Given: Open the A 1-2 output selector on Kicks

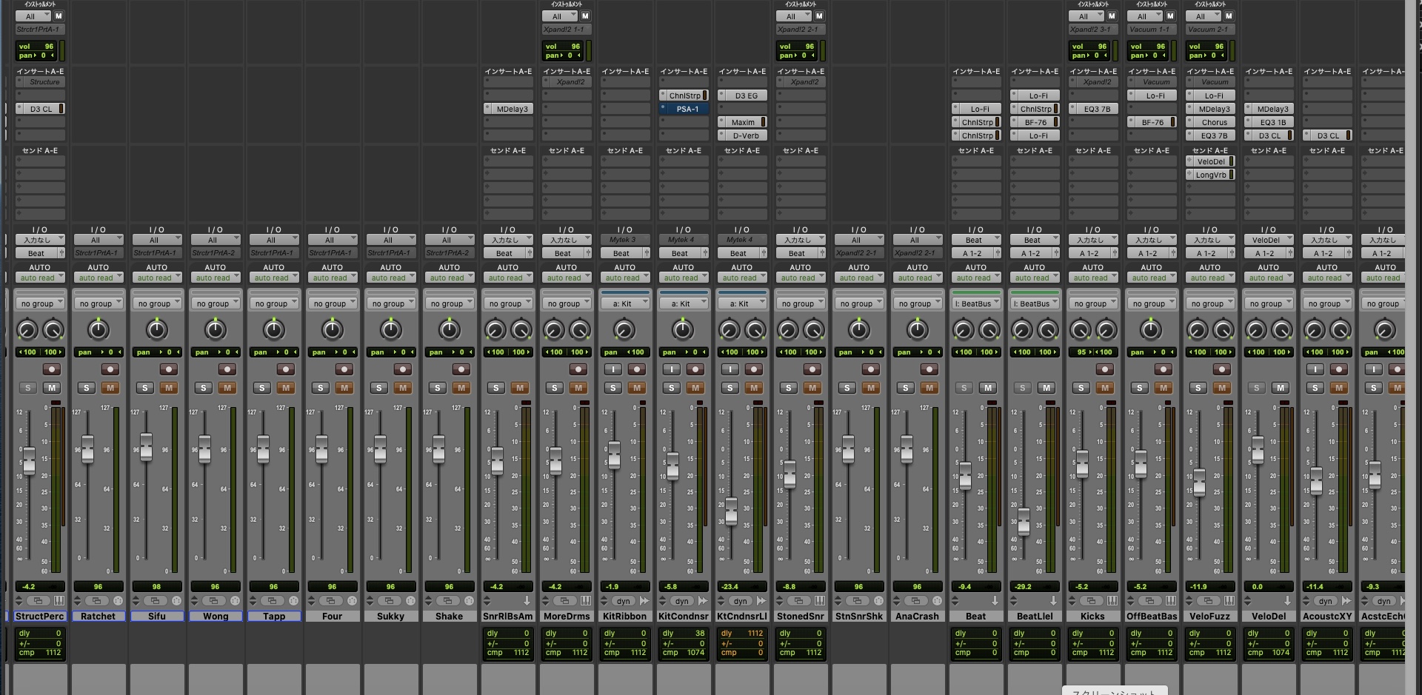Looking at the screenshot, I should pos(1089,253).
